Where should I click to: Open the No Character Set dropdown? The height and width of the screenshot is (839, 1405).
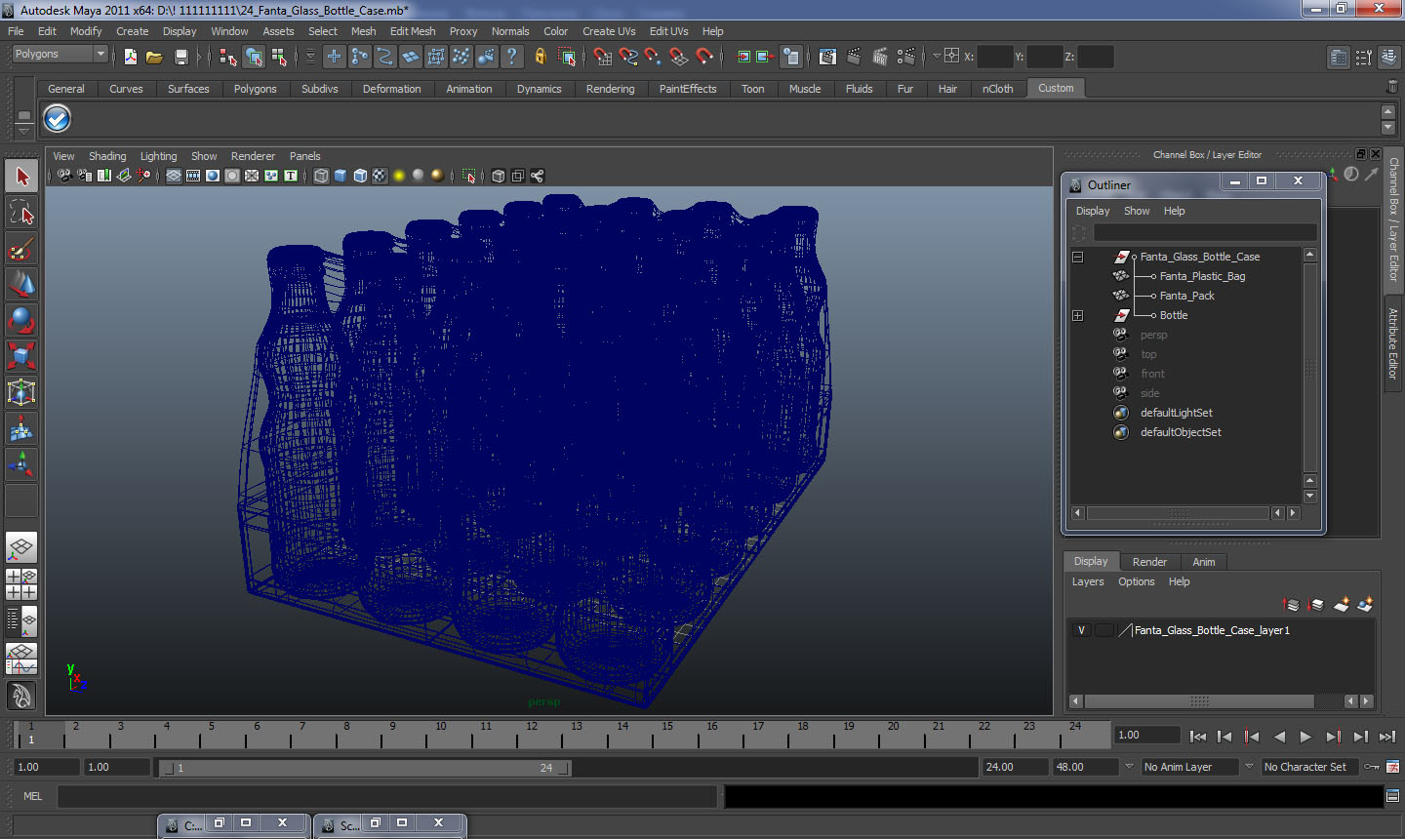point(1310,767)
